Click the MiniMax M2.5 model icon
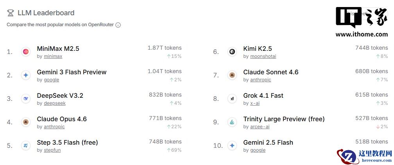The image size is (394, 165). pos(26,52)
